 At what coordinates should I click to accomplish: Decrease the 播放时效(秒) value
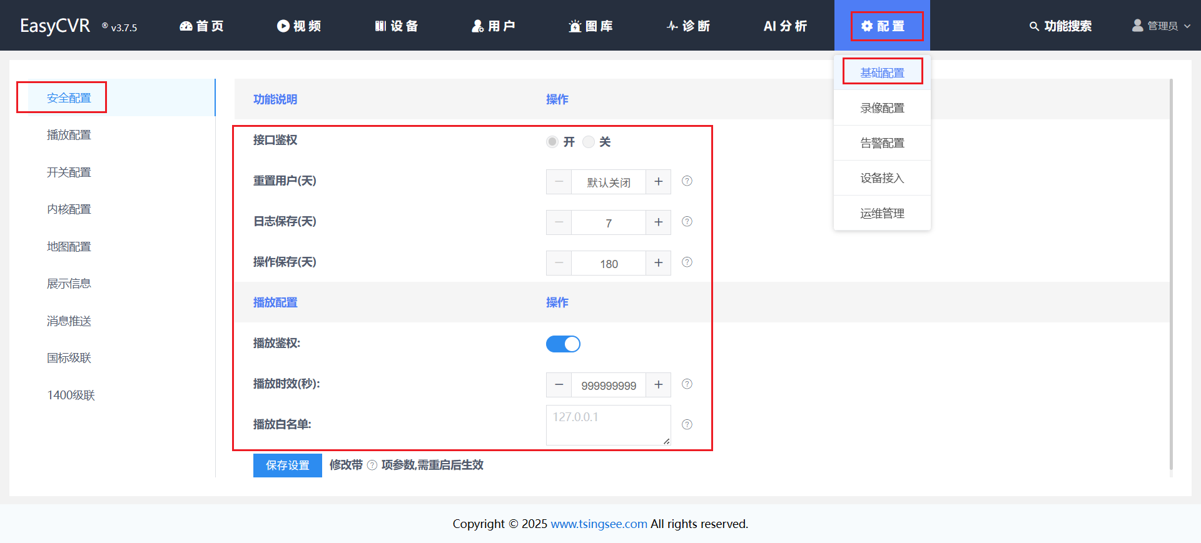[x=559, y=385]
